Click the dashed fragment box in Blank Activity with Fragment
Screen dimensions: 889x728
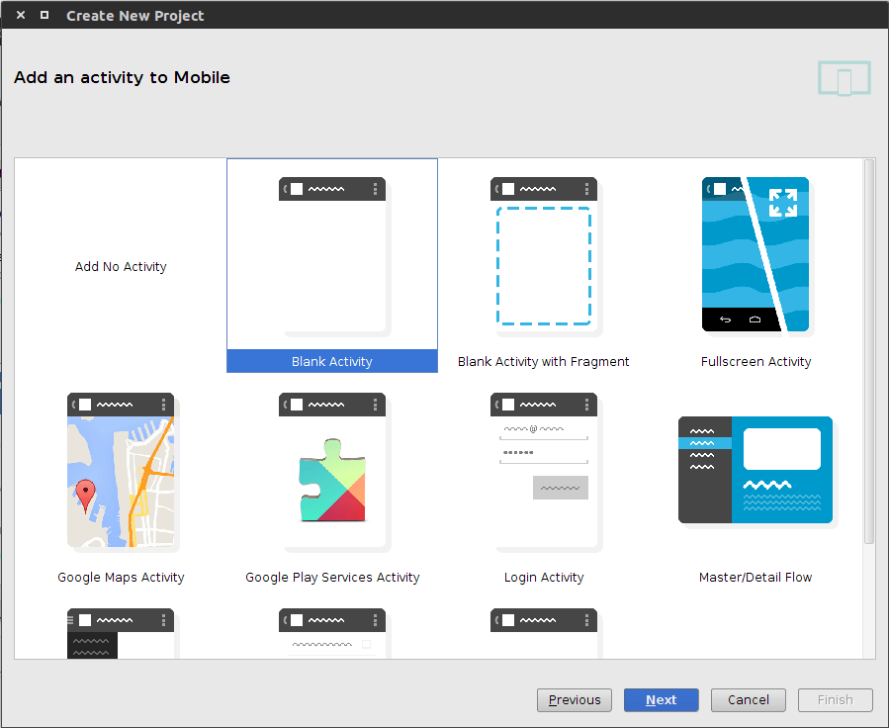pyautogui.click(x=544, y=266)
